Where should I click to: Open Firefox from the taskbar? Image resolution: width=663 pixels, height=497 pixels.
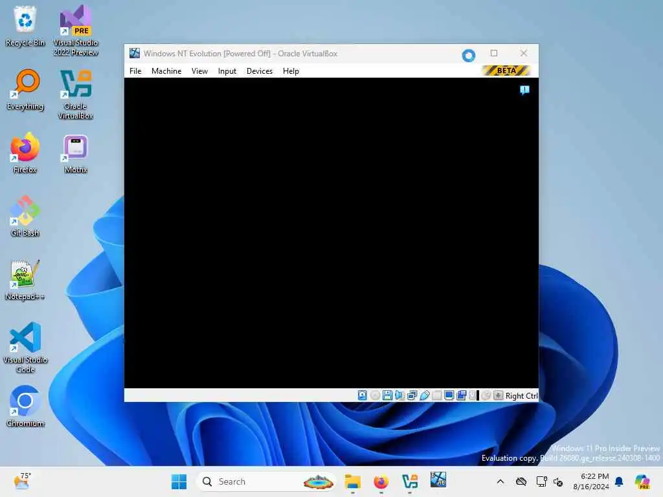coord(381,481)
